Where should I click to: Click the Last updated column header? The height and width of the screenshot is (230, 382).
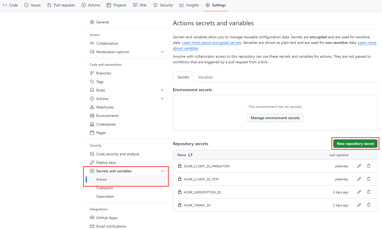tap(339, 155)
